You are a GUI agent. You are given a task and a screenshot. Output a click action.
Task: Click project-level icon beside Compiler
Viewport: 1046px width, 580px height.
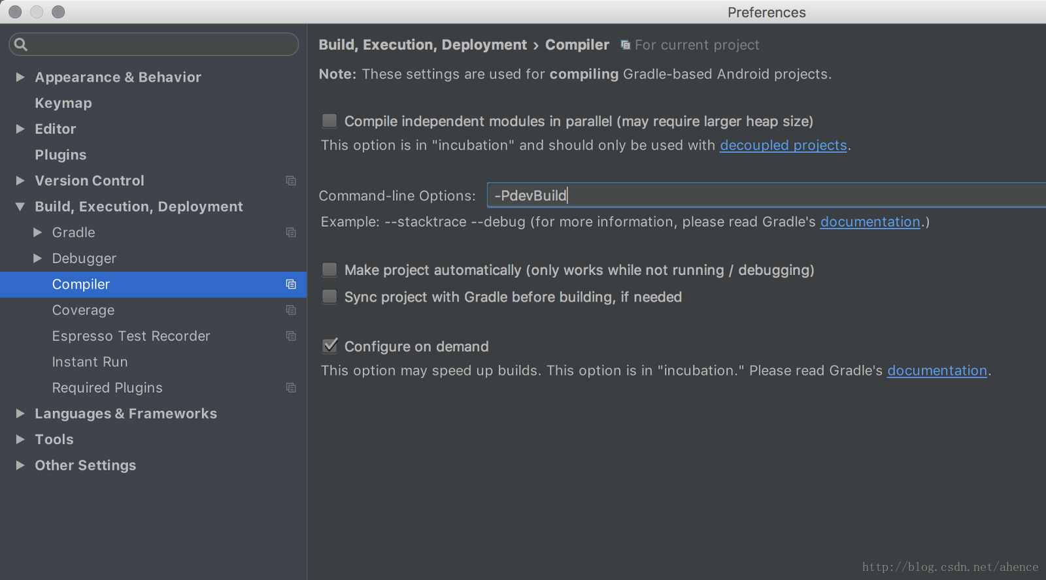(x=291, y=284)
